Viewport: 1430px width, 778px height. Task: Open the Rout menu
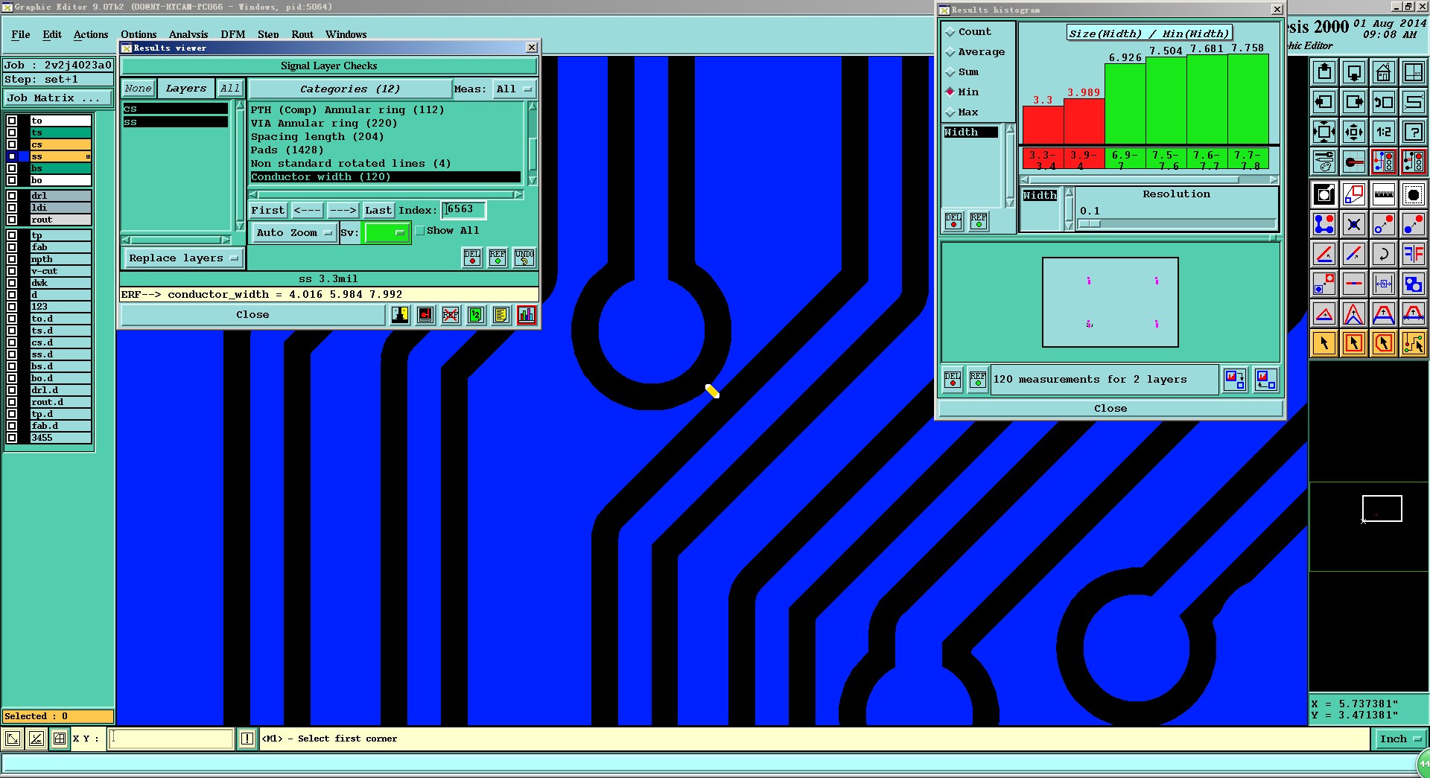click(x=302, y=34)
